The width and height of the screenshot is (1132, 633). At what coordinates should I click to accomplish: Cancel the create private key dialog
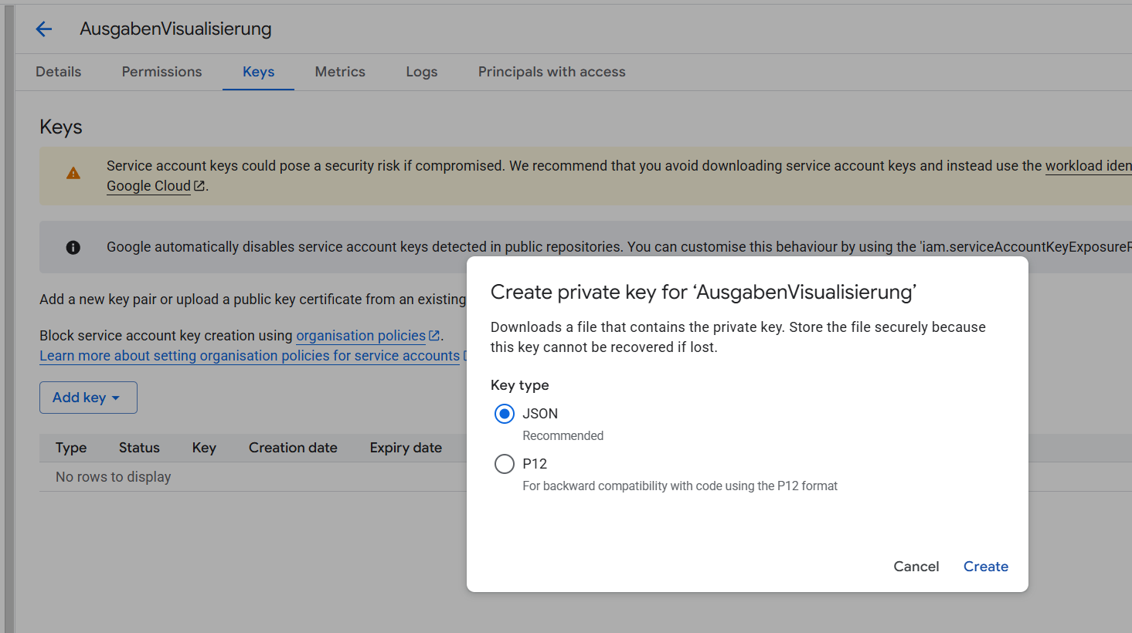[x=916, y=567]
